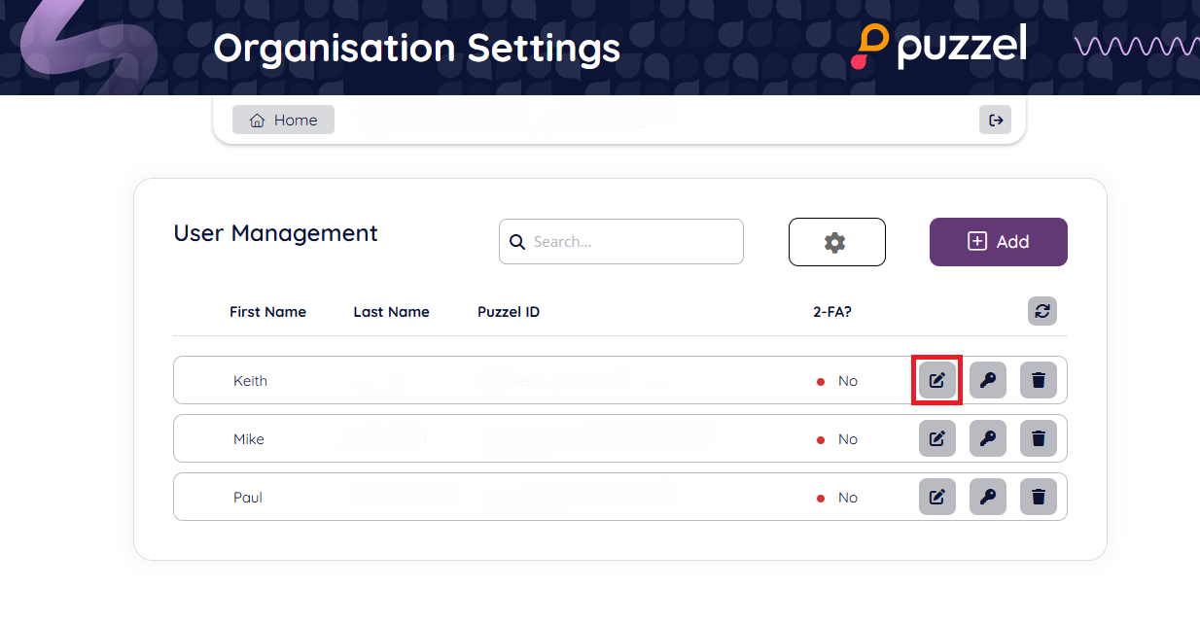The height and width of the screenshot is (623, 1200).
Task: Go to Home
Action: click(283, 120)
